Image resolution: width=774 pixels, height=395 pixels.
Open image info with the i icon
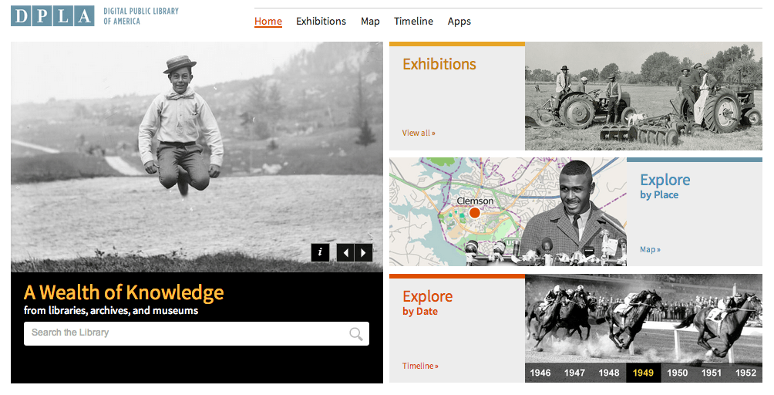[x=321, y=252]
